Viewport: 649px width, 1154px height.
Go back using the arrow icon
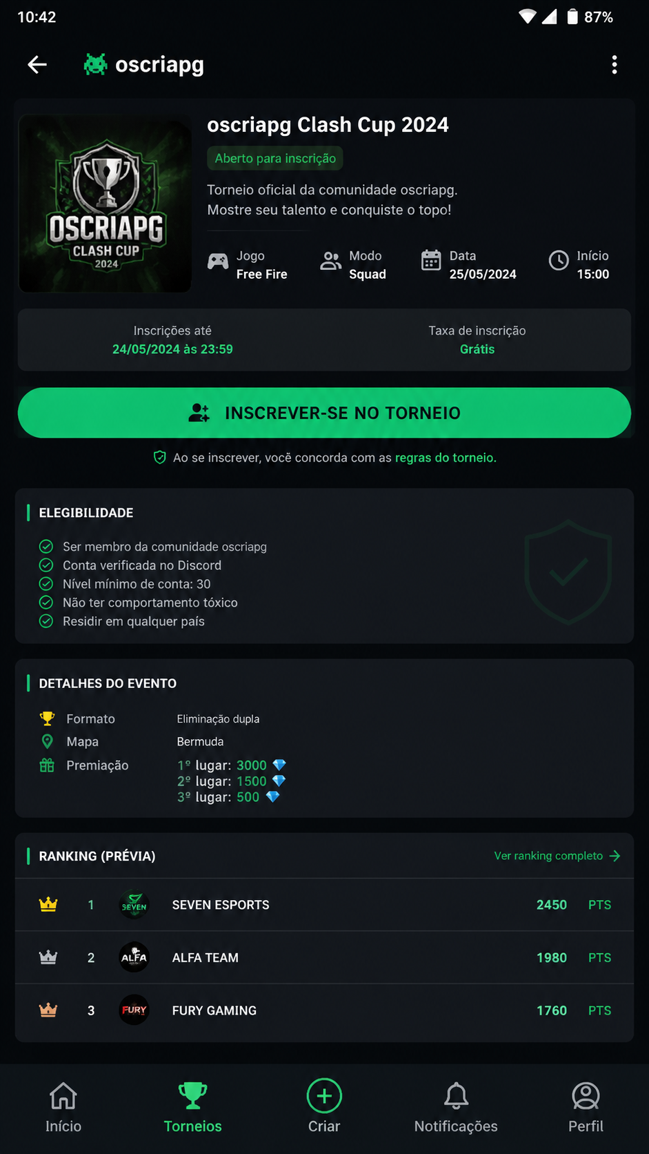point(37,65)
